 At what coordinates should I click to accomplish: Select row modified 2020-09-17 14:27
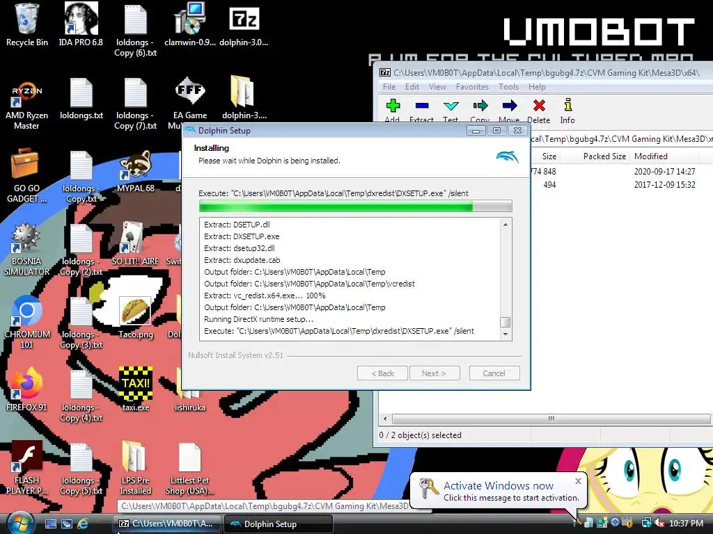621,172
